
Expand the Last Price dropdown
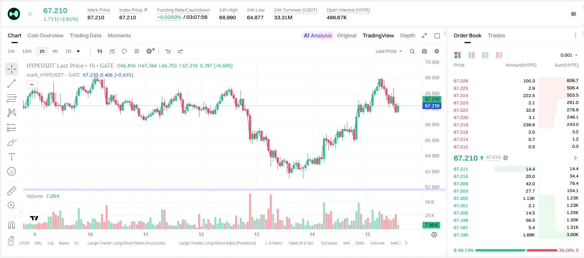point(389,51)
